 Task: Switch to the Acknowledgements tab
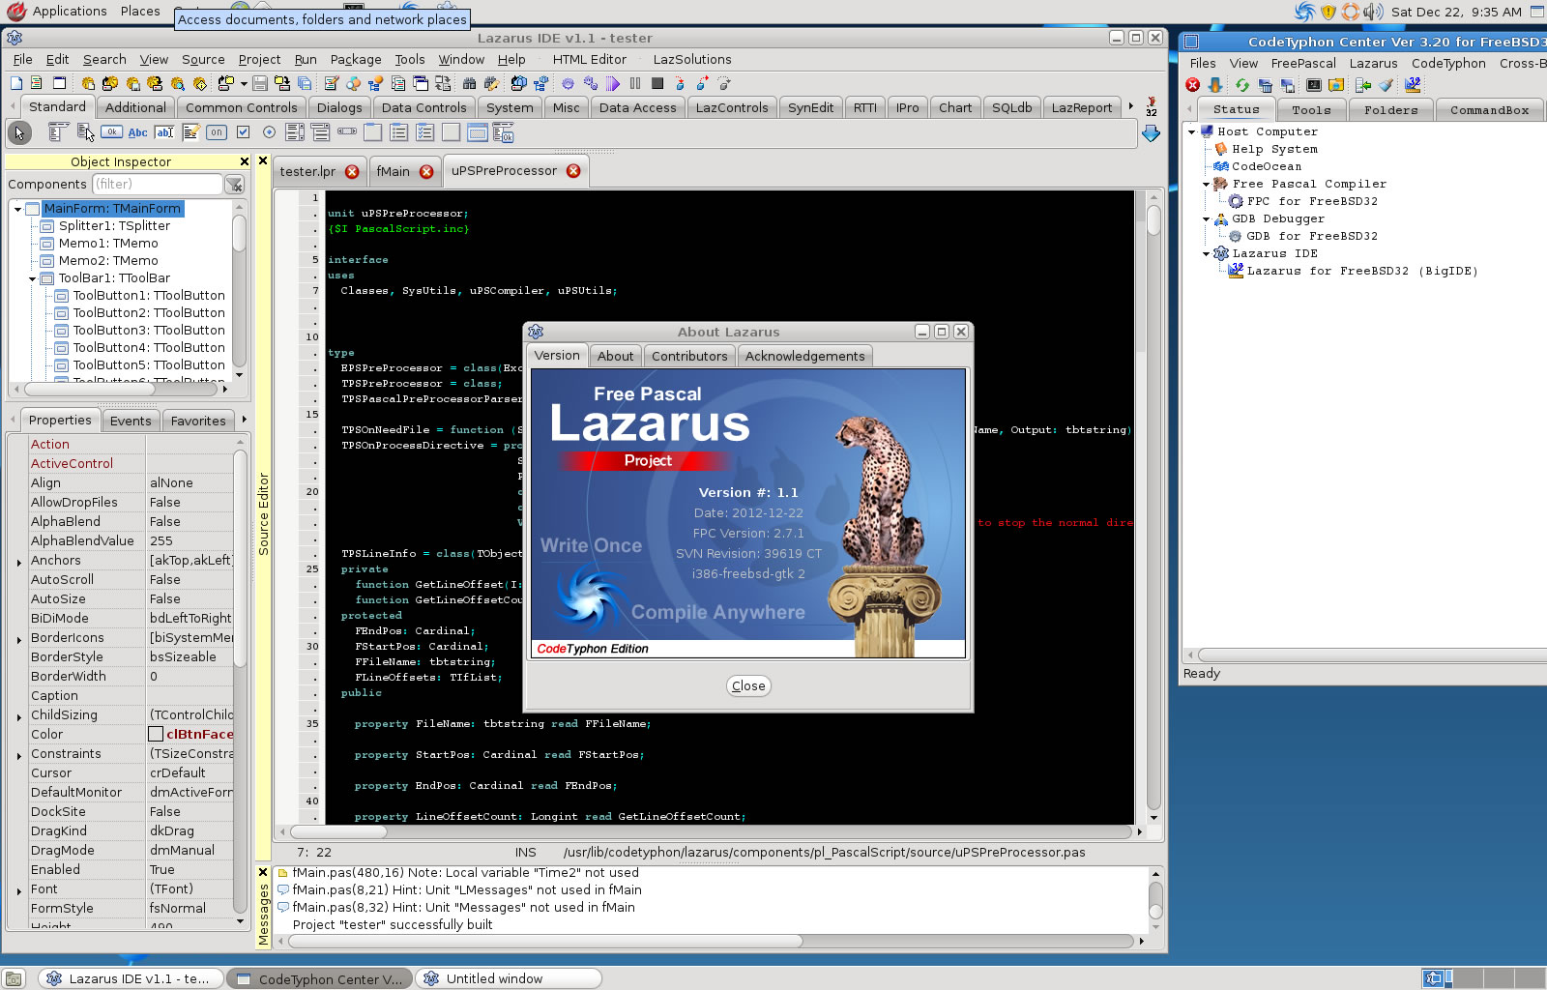804,356
